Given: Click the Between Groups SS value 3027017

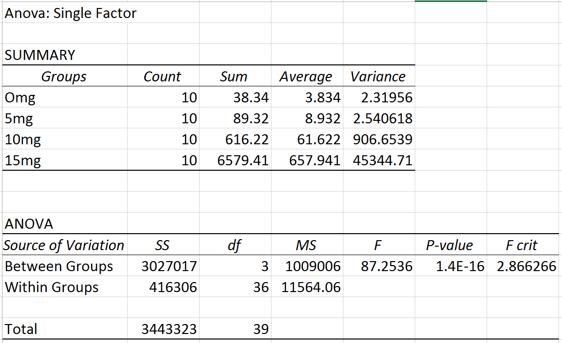Looking at the screenshot, I should pyautogui.click(x=169, y=266).
